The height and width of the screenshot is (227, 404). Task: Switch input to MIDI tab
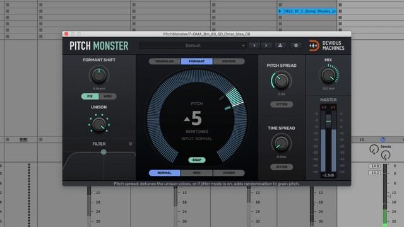[x=197, y=173]
